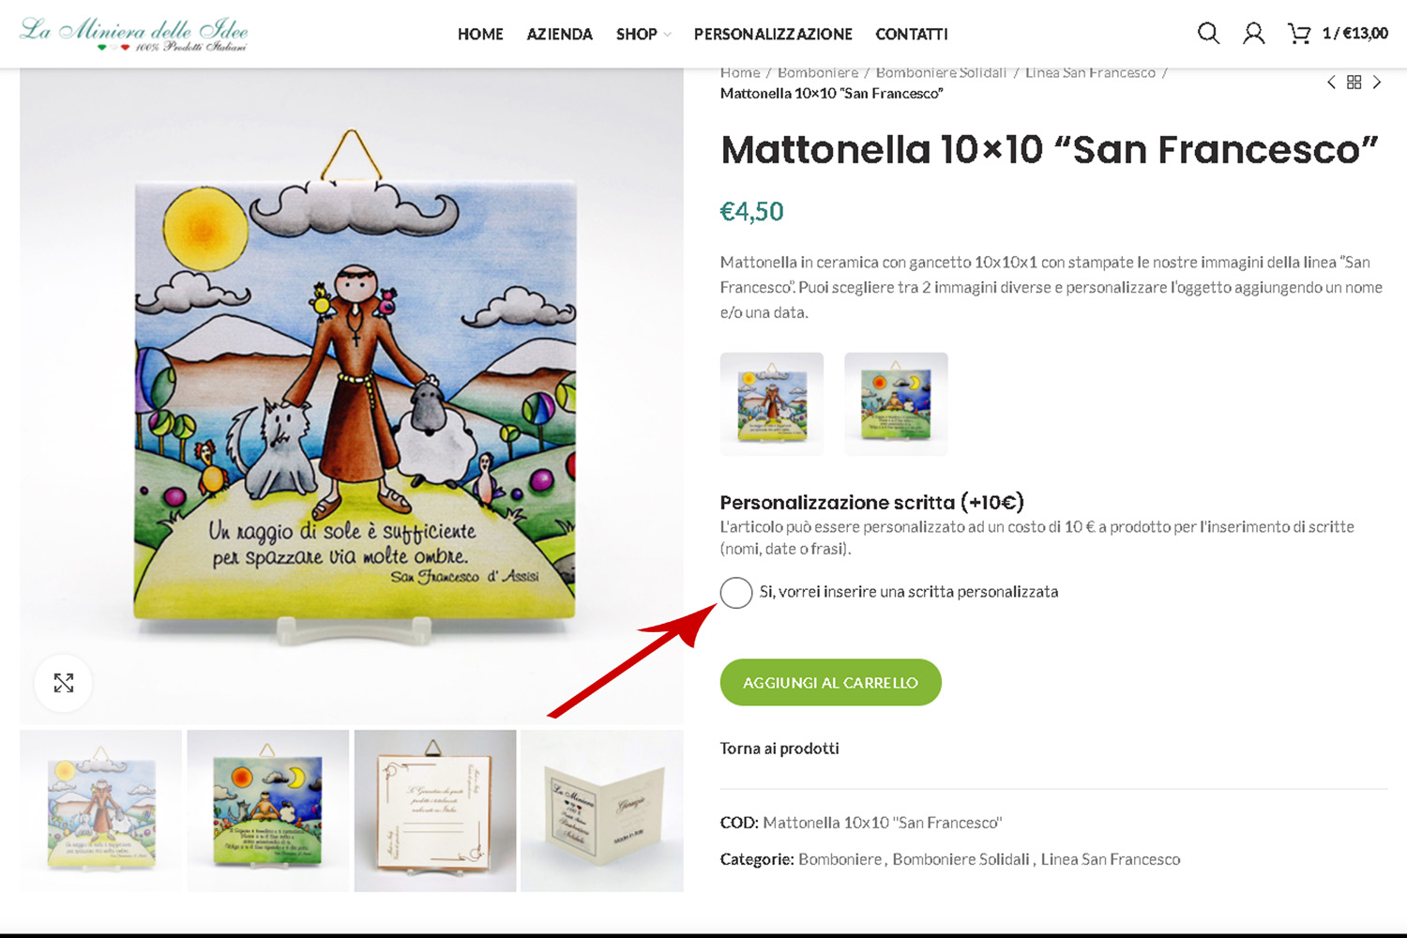Open the CONTATTI menu item
Screen dimensions: 1407x938
[912, 34]
